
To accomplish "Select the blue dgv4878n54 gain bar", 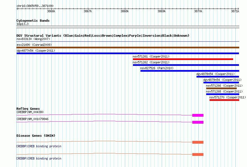I will pos(218,77).
